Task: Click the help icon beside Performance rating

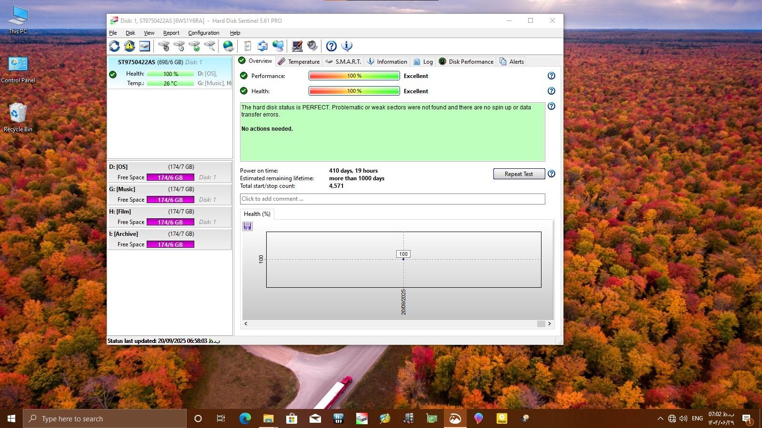Action: tap(551, 76)
